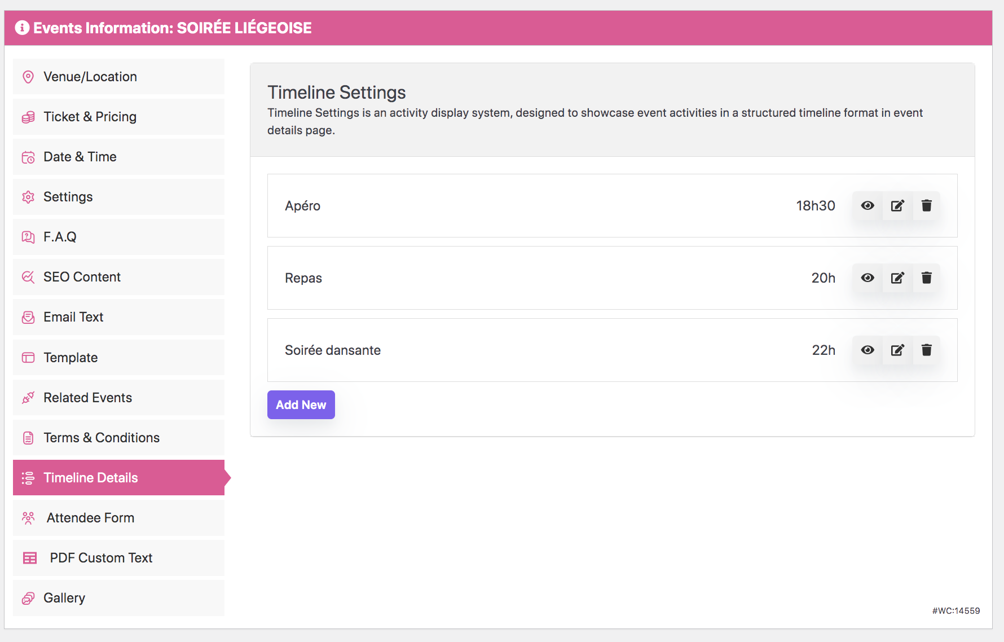Delete the Soirée dansante entry
This screenshot has height=642, width=1004.
point(926,350)
